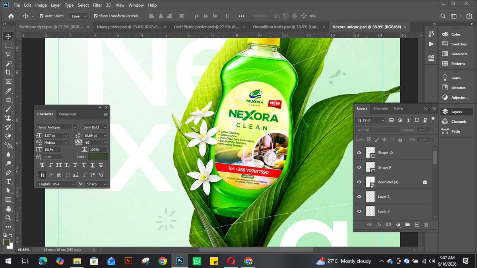The width and height of the screenshot is (477, 268).
Task: Select the Magic Wand tool
Action: (8, 64)
